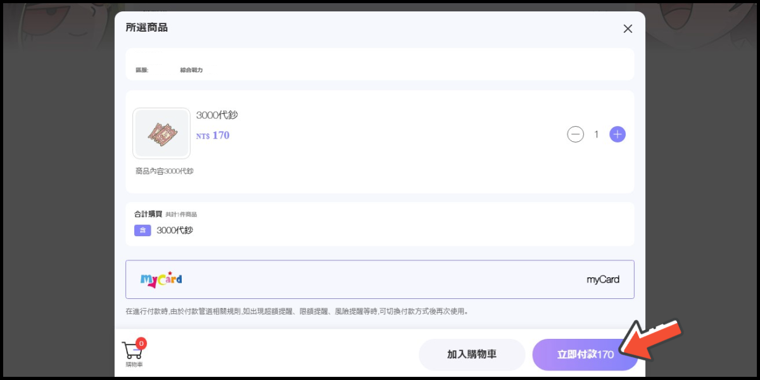Open the 3000代鈔 product thumbnail
The image size is (760, 380).
tap(161, 133)
